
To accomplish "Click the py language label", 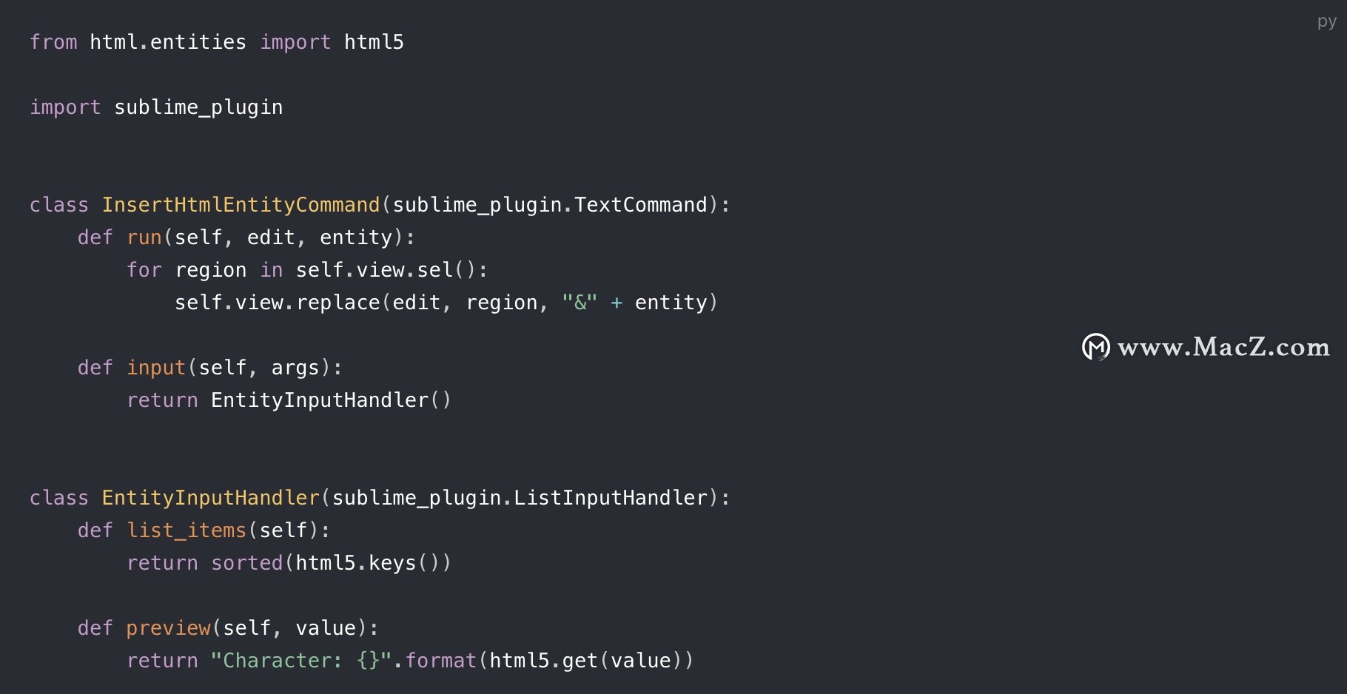I will 1326,22.
